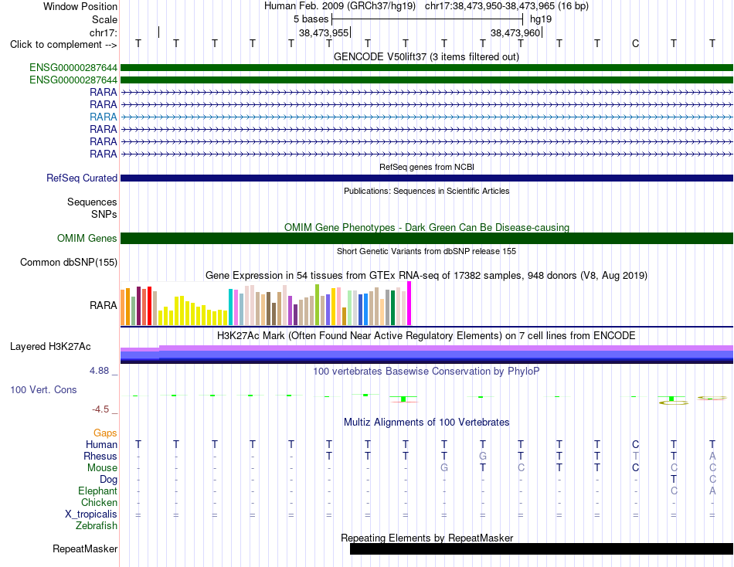Click the 'Click to complement -->' label
Screen dimensions: 734x567
pos(63,45)
